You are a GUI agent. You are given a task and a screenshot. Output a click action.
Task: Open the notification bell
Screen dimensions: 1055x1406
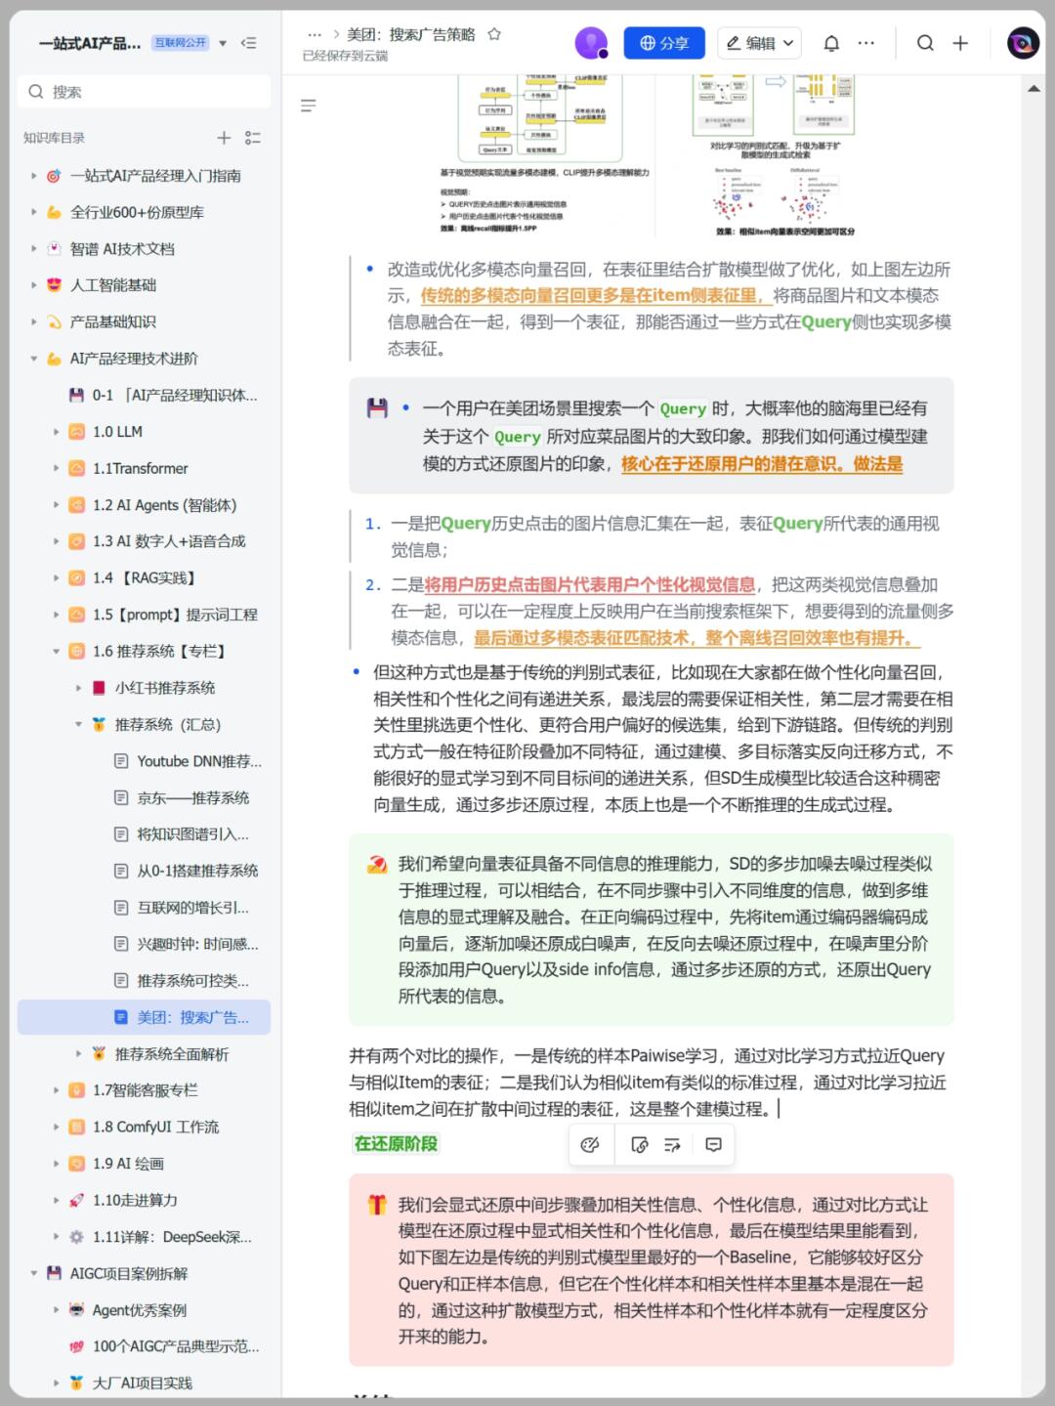point(831,43)
